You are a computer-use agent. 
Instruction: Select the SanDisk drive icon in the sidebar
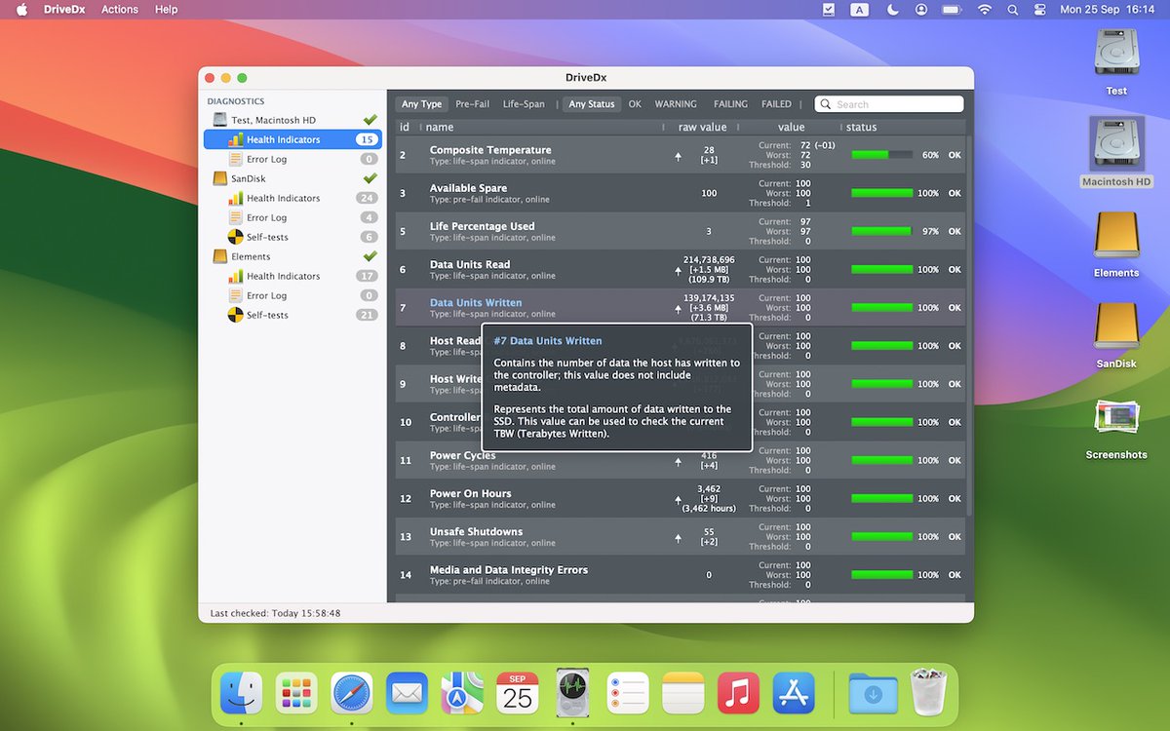pyautogui.click(x=220, y=178)
